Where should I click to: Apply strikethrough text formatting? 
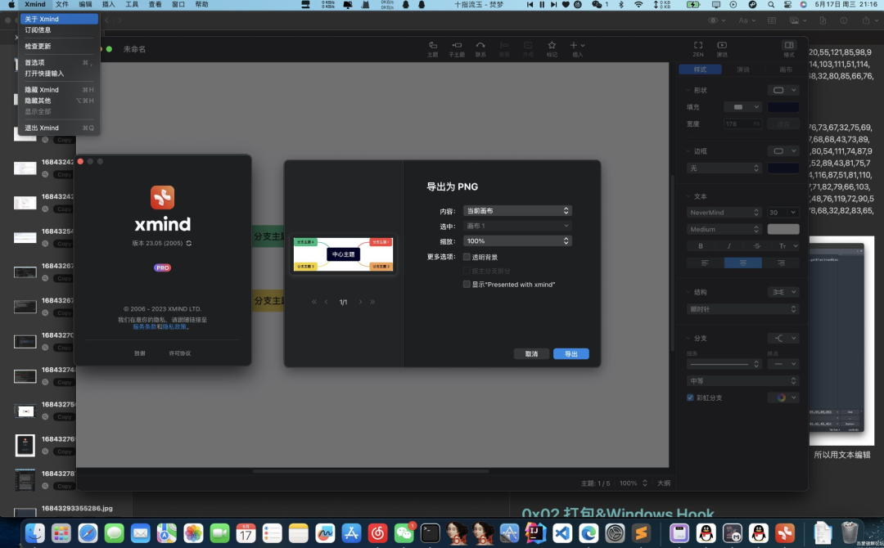pyautogui.click(x=756, y=246)
